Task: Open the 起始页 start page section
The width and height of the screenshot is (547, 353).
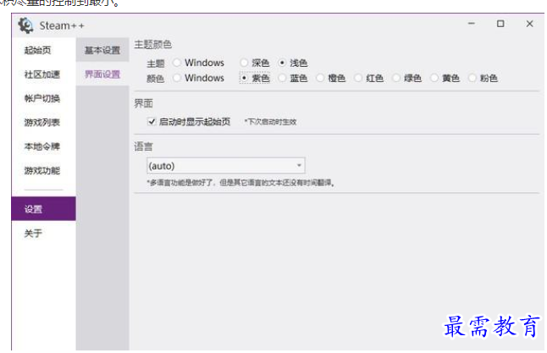Action: pyautogui.click(x=37, y=50)
